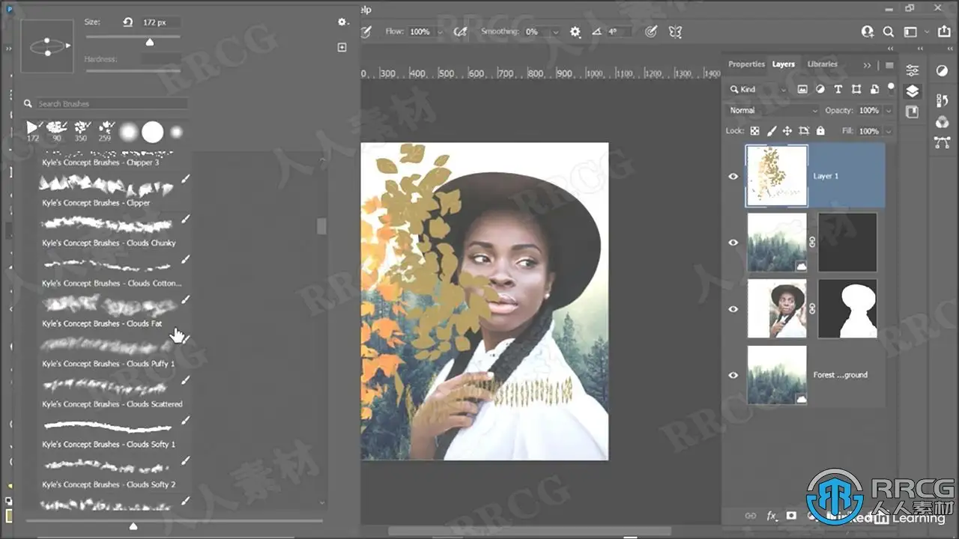
Task: Lock all layer attributes
Action: pos(820,131)
